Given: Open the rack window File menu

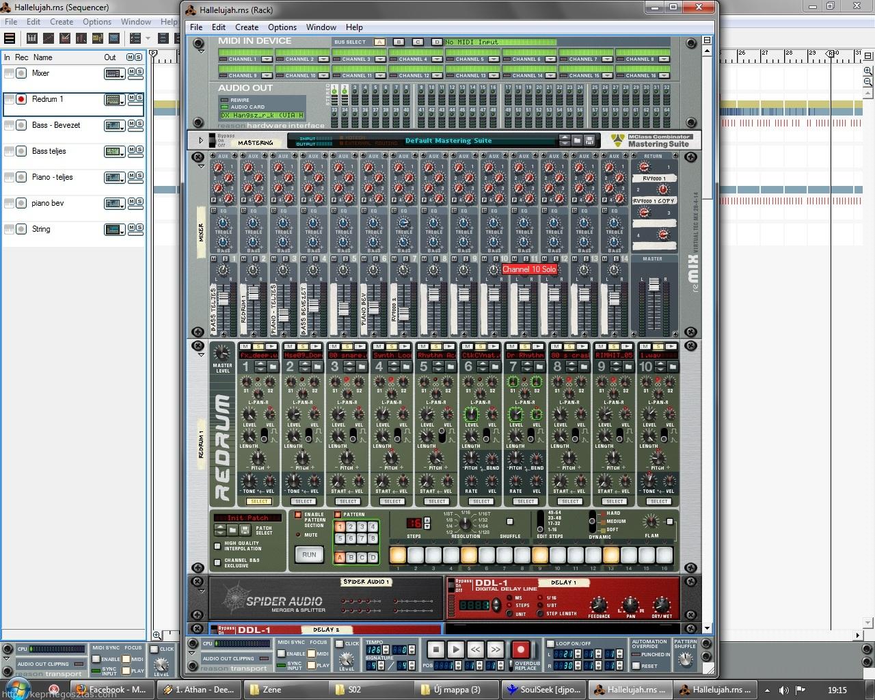Looking at the screenshot, I should [196, 27].
